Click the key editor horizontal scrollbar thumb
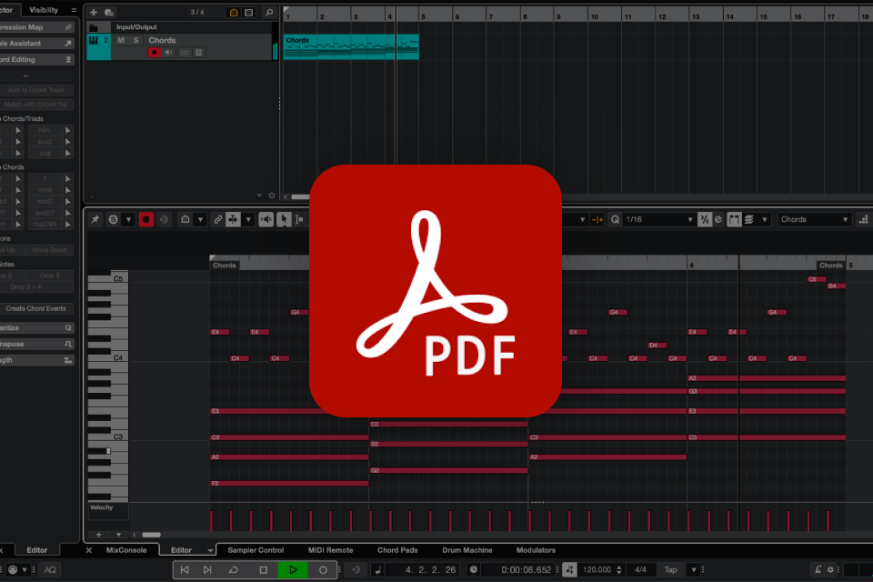The image size is (873, 582). click(x=152, y=535)
